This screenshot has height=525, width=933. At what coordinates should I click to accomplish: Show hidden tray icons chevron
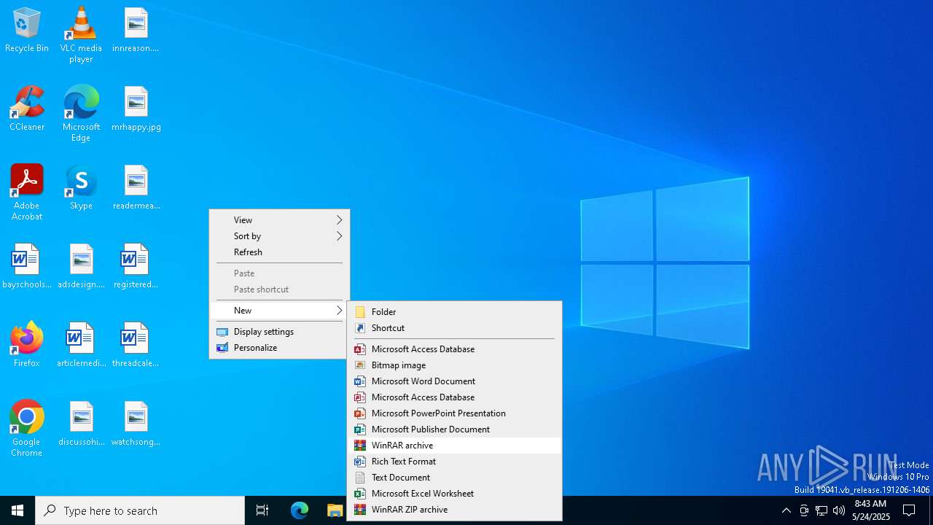pos(786,510)
